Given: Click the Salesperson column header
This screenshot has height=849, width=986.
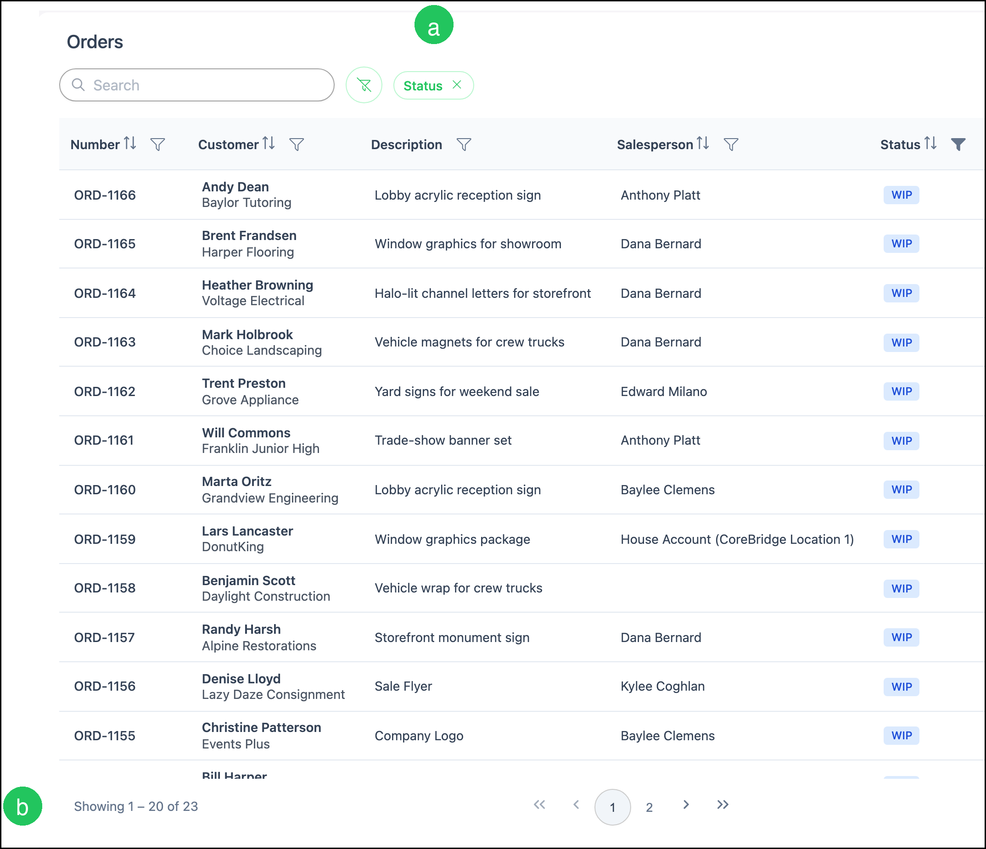Looking at the screenshot, I should (x=655, y=145).
